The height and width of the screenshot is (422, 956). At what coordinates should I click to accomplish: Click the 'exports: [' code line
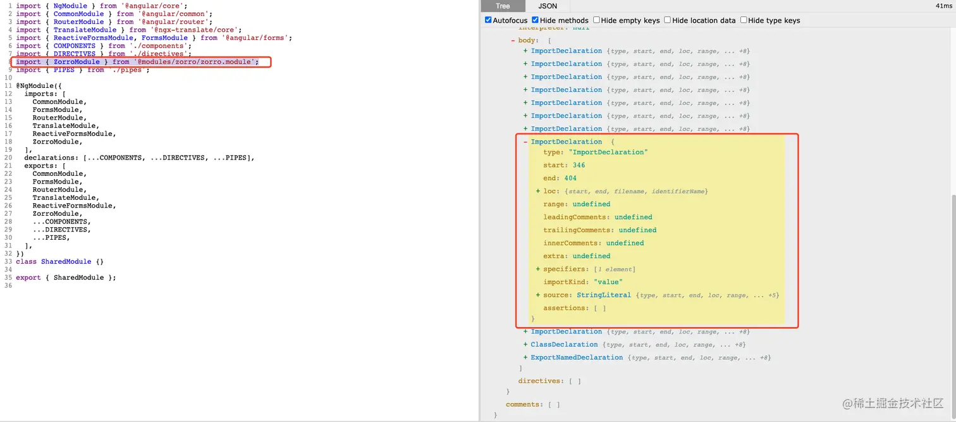[45, 166]
